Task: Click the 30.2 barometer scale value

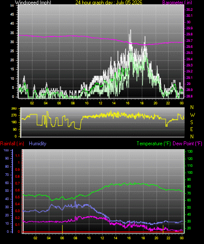Action: point(189,9)
